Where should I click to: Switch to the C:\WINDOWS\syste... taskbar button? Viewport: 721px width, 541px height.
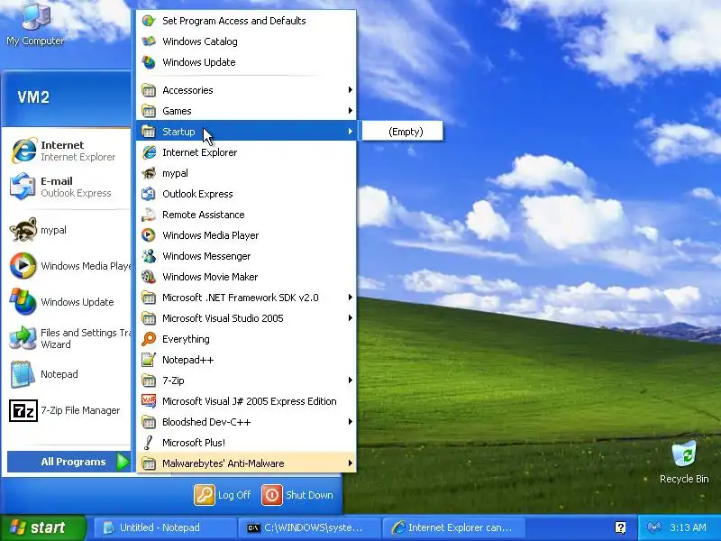click(x=309, y=527)
